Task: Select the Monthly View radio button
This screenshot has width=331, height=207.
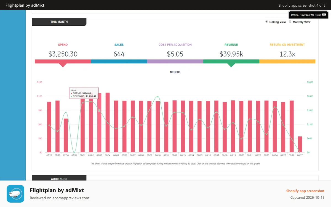Action: (x=290, y=22)
